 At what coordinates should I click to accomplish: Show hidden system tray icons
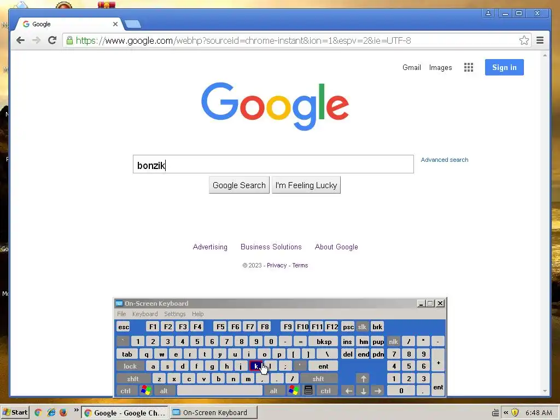click(x=506, y=412)
